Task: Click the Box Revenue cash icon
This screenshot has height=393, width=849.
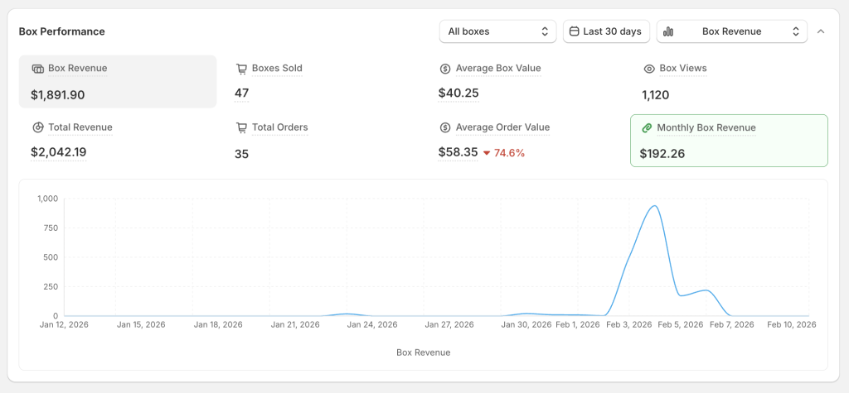Action: point(37,69)
